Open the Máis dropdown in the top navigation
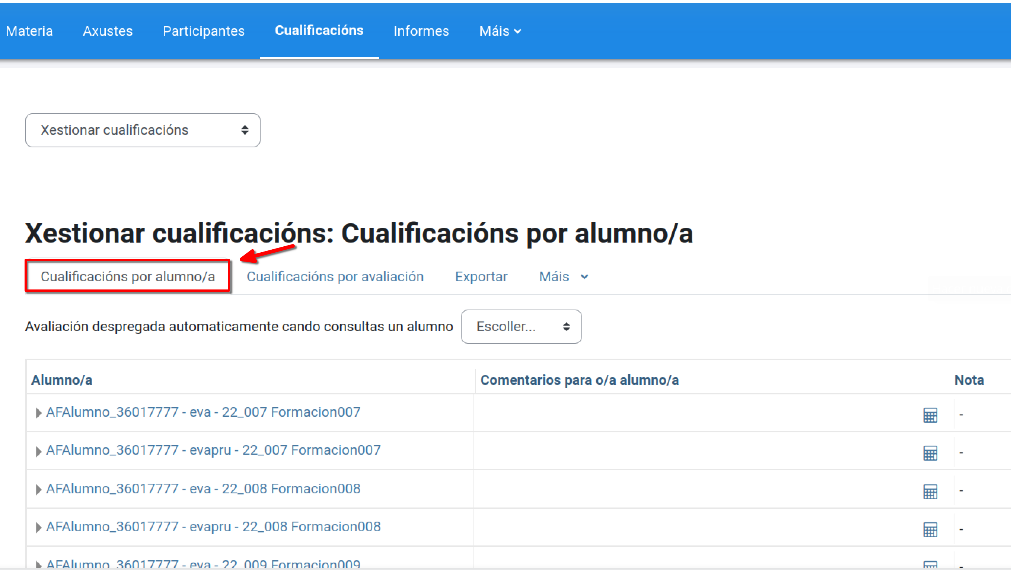The image size is (1011, 570). tap(499, 31)
